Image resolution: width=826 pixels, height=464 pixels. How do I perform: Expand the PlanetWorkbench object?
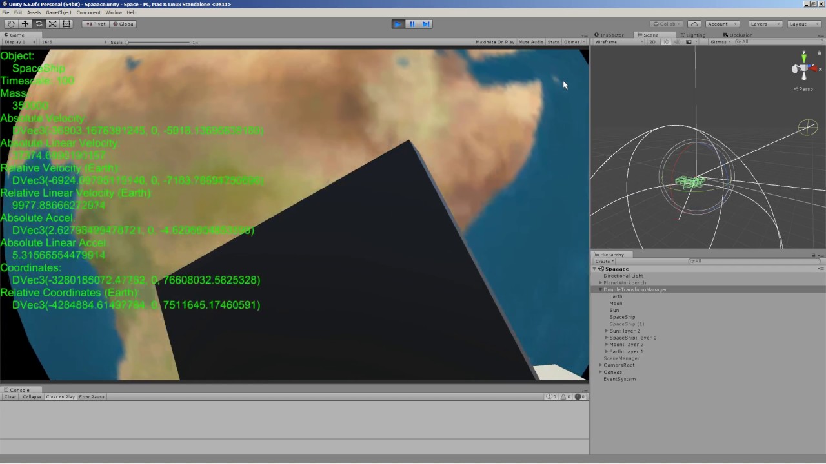coord(601,283)
